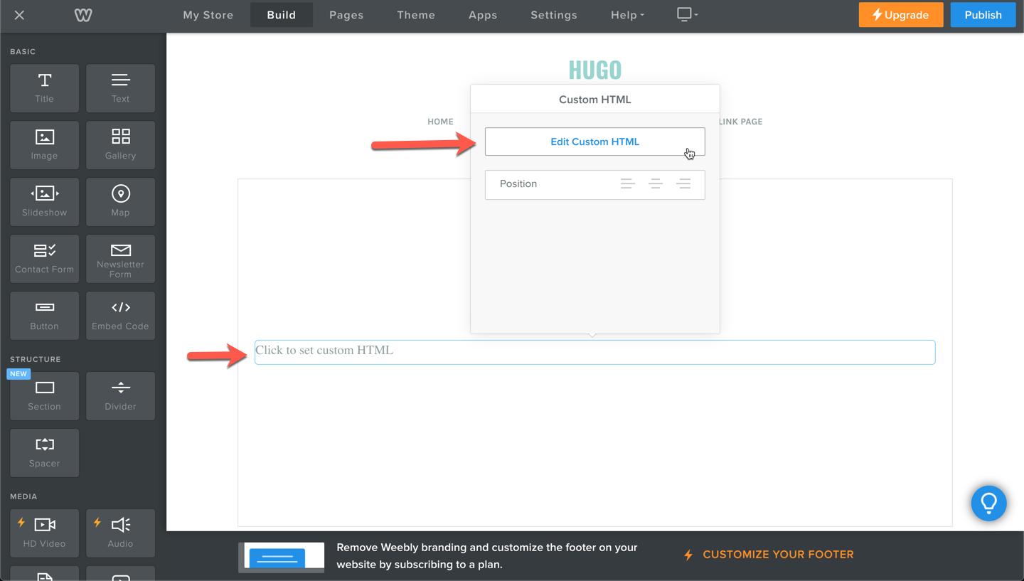Select the Title element
Image resolution: width=1024 pixels, height=581 pixels.
click(x=44, y=88)
